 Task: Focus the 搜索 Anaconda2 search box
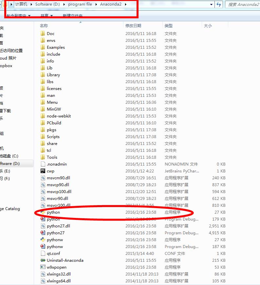(x=243, y=4)
